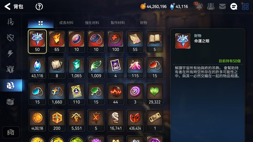Viewport: 253px width, 142px height.
Task: Switch to the 成長材料 tab
Action: click(x=66, y=23)
